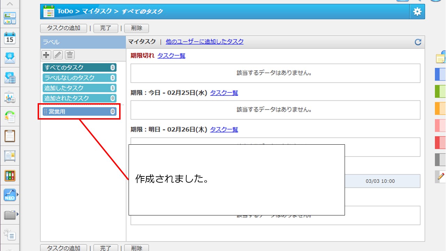
Task: Open the yellow sticky note icon
Action: 441,58
